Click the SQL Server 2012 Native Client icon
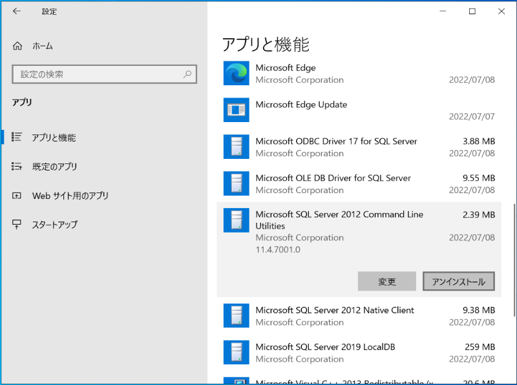 coord(236,315)
